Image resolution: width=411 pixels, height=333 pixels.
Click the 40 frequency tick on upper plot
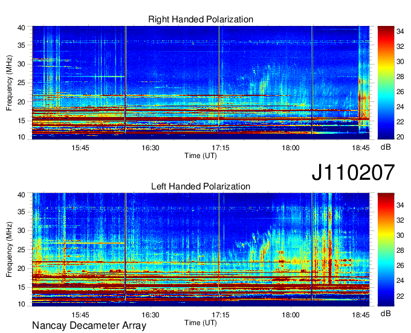point(21,28)
